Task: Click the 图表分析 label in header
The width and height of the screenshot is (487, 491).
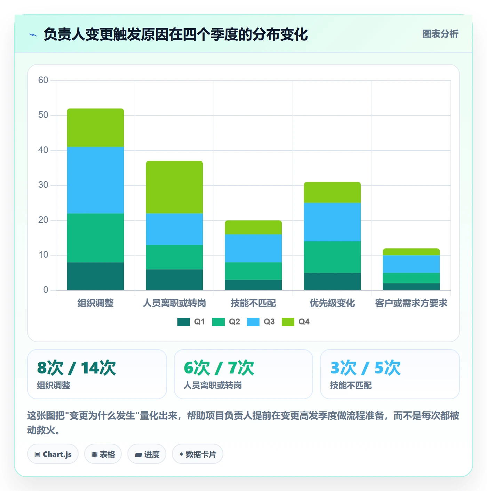Action: click(440, 34)
